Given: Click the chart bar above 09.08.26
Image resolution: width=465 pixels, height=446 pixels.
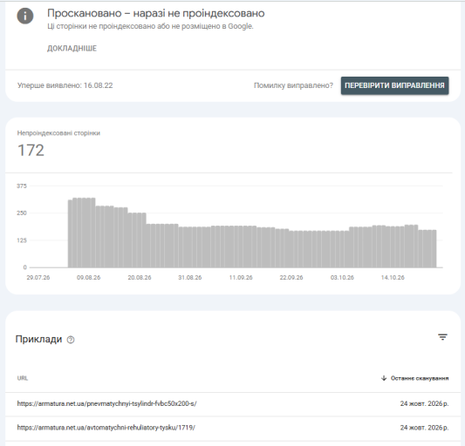Looking at the screenshot, I should [x=89, y=233].
